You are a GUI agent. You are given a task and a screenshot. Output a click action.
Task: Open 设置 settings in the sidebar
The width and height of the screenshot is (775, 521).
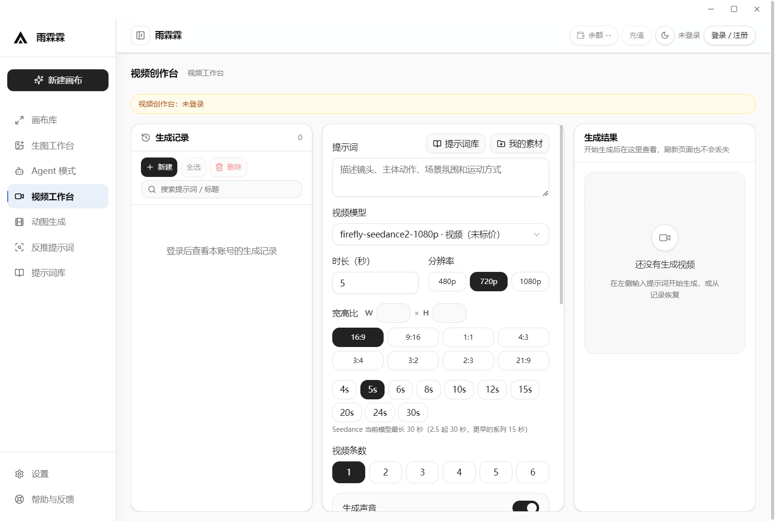coord(58,474)
